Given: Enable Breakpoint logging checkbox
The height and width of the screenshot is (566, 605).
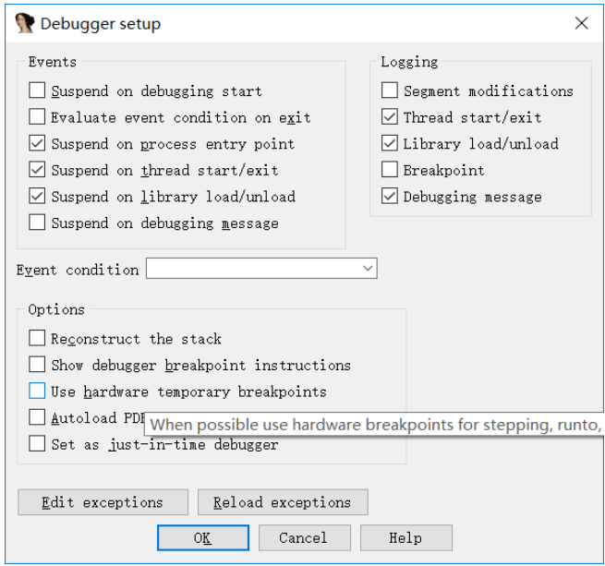Looking at the screenshot, I should click(390, 170).
